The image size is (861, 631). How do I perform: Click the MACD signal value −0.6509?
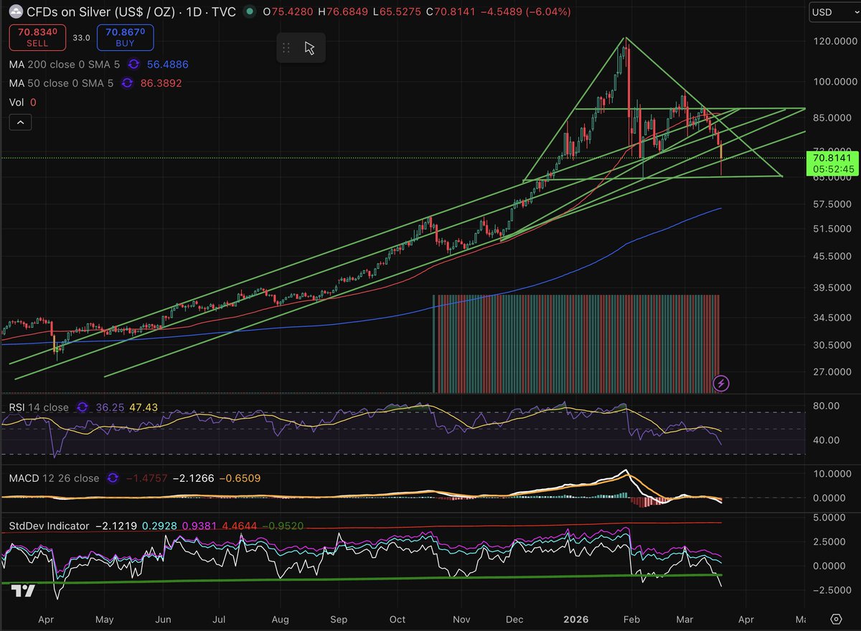click(x=240, y=478)
